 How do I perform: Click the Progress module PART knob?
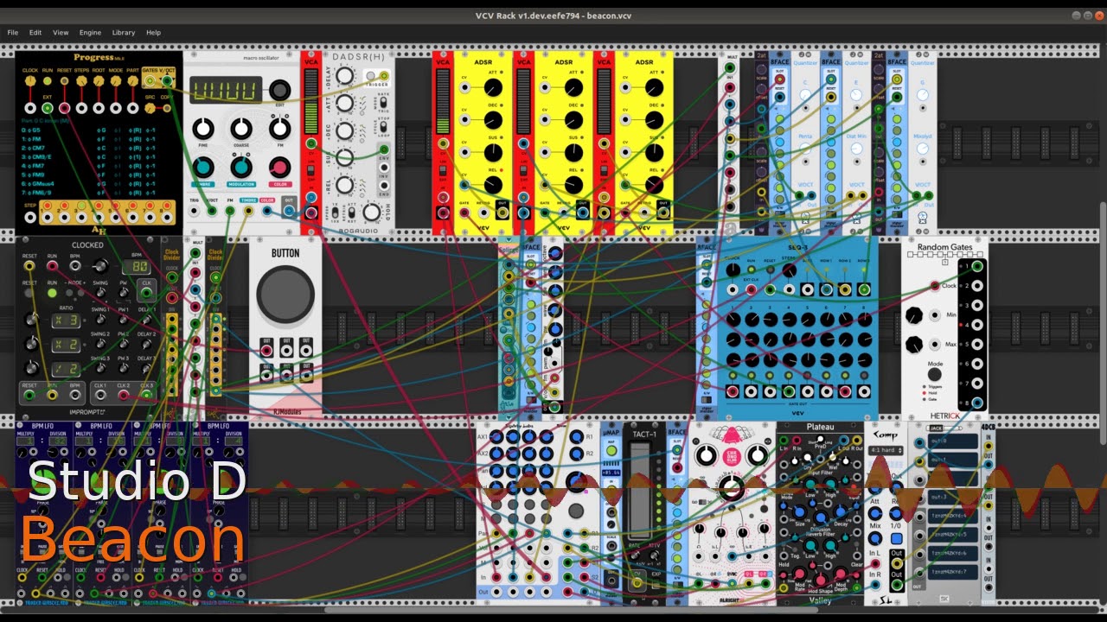point(133,80)
